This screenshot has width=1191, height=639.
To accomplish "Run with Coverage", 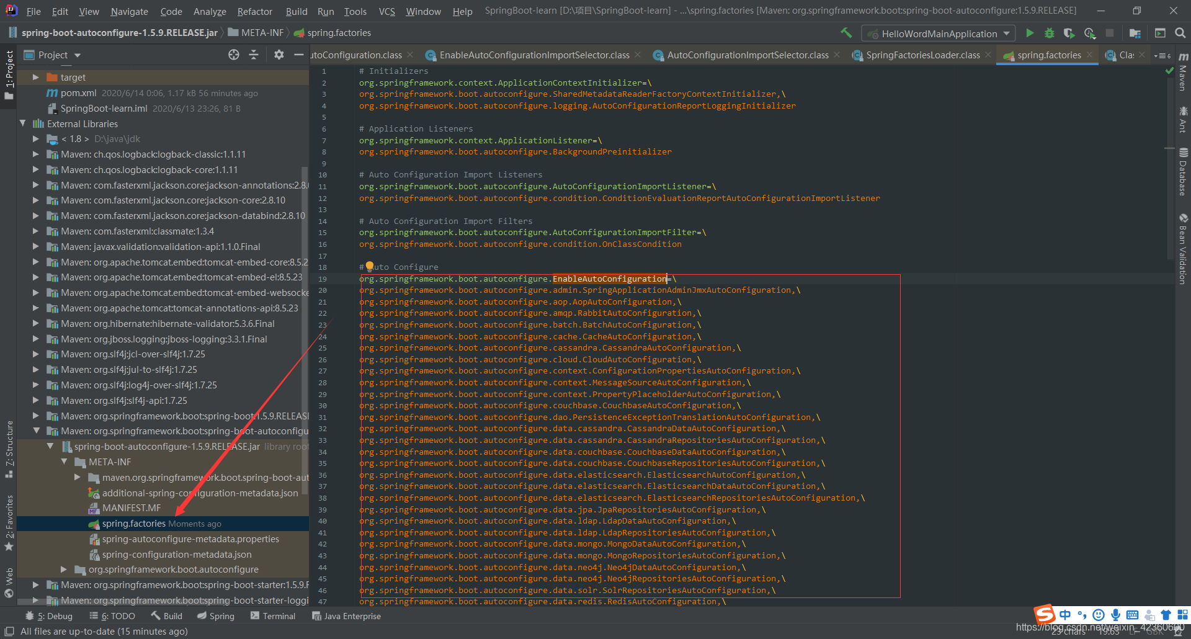I will pos(1069,33).
